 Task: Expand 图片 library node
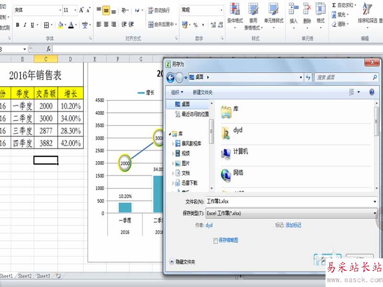[173, 163]
